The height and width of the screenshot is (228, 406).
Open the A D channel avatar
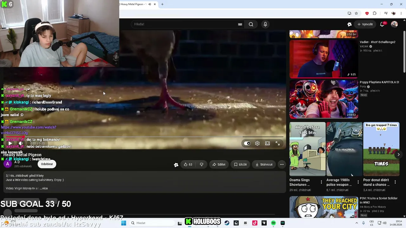pos(8,164)
